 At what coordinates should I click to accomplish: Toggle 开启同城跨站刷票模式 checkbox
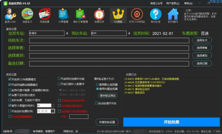click(x=10, y=85)
